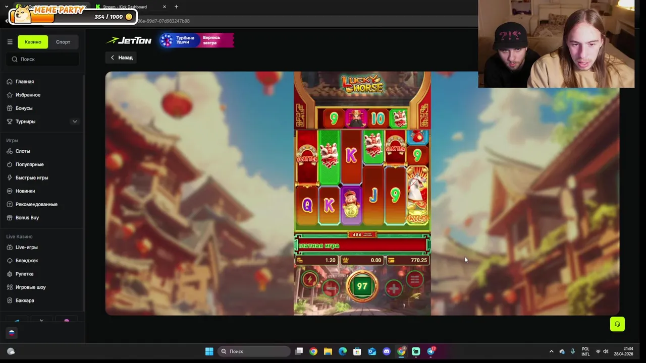Viewport: 646px width, 363px height.
Task: Open a new browser tab
Action: 176,7
